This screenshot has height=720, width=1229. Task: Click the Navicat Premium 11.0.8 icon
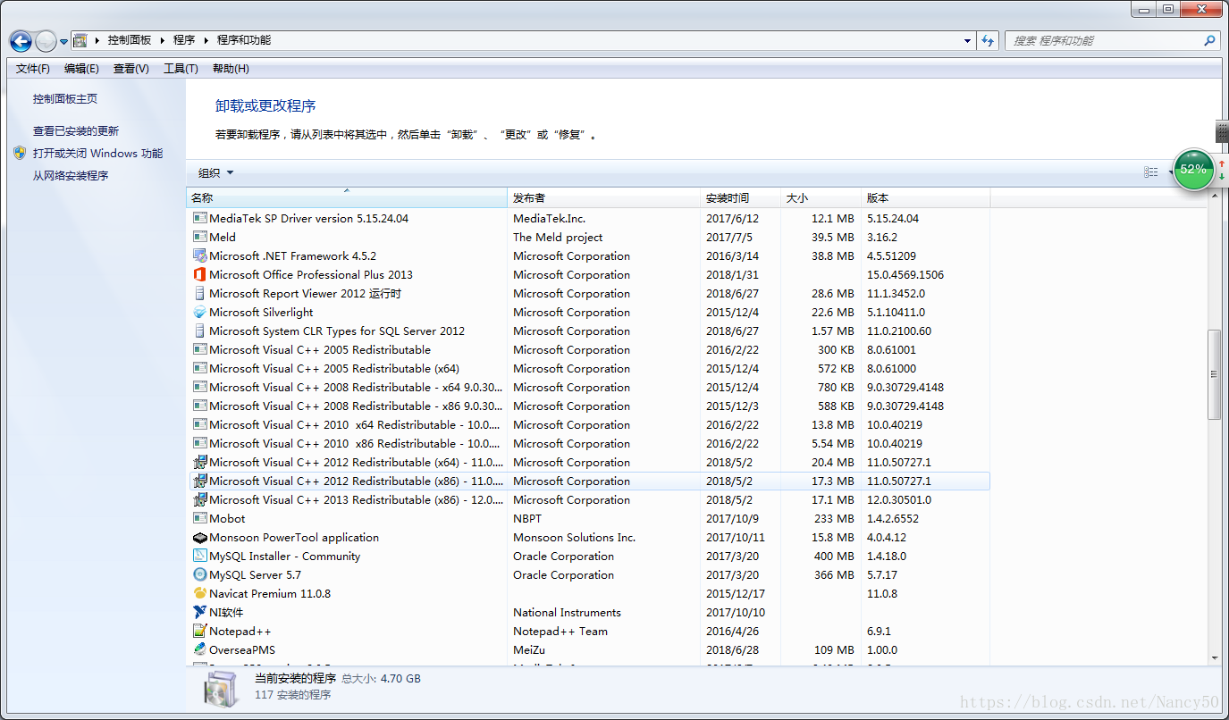[x=200, y=593]
